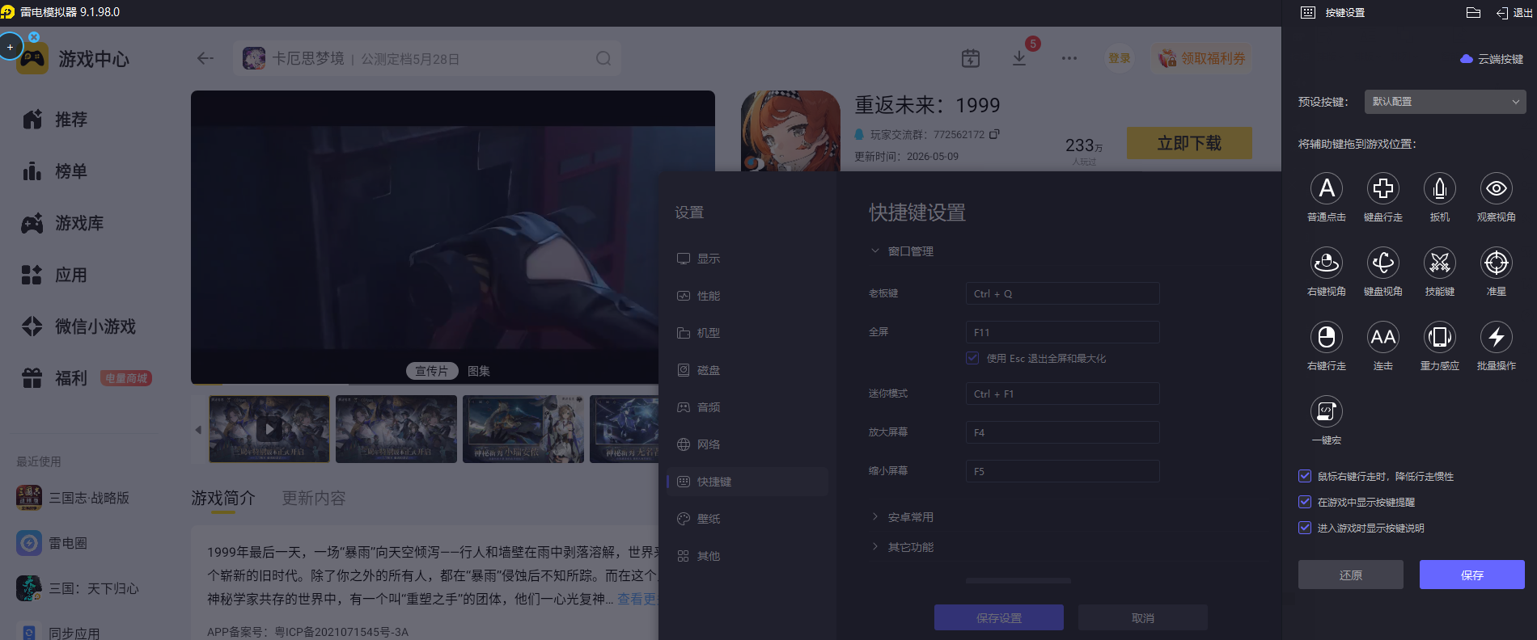Viewport: 1537px width, 640px height.
Task: Open 三国志·战略版 from recently used
Action: 73,498
